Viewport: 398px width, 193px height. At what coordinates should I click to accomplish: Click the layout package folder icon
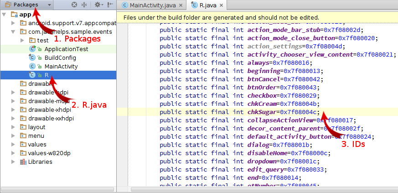(x=23, y=127)
